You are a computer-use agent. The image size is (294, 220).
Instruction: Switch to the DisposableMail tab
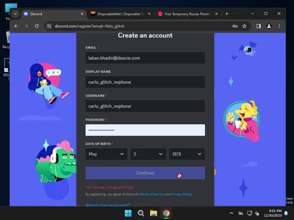click(121, 14)
